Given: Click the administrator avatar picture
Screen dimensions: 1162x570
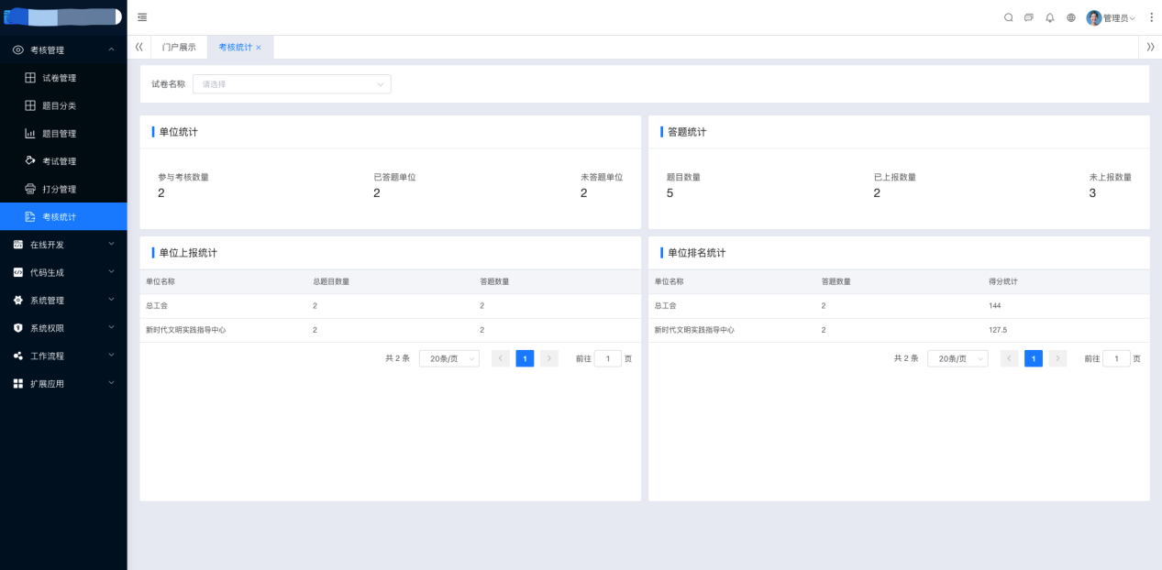Looking at the screenshot, I should [1094, 17].
